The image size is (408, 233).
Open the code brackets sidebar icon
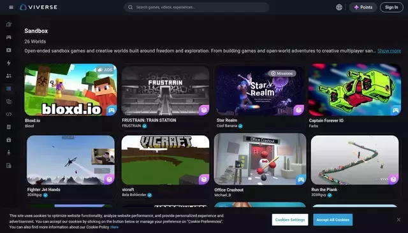pos(8,115)
